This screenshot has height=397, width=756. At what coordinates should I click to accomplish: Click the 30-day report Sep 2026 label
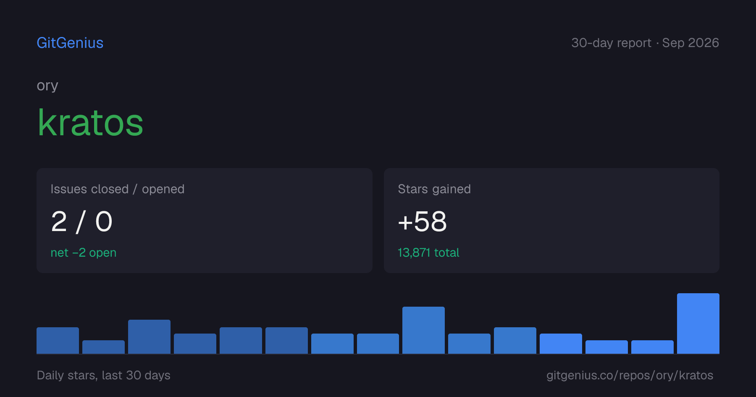[645, 43]
